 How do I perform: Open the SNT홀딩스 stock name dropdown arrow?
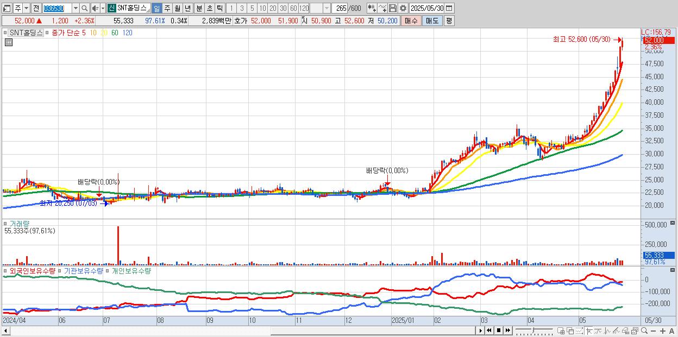(148, 11)
